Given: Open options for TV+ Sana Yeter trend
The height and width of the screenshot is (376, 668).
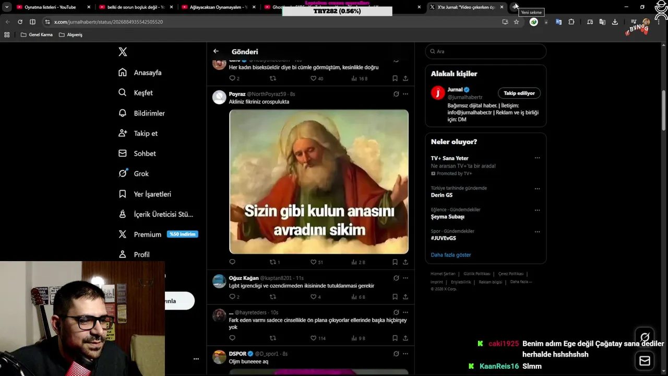Looking at the screenshot, I should point(537,158).
